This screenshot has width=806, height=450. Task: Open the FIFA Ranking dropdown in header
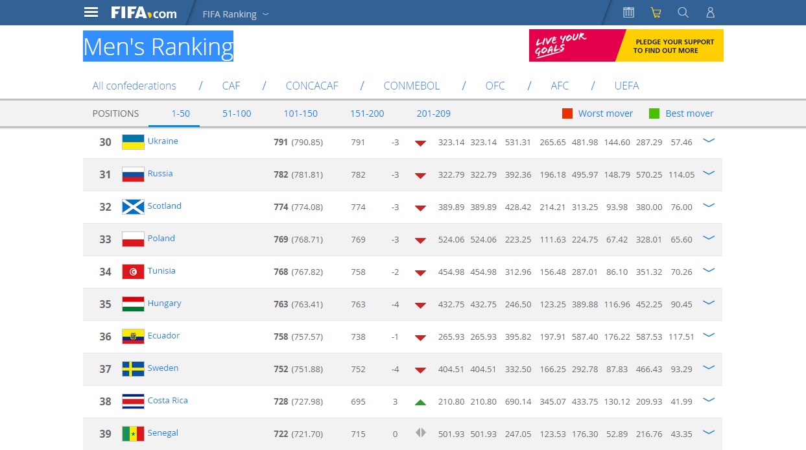point(235,14)
